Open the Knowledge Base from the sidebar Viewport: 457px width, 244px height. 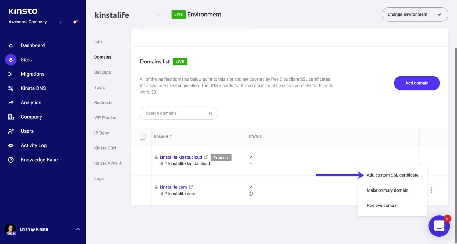click(39, 160)
